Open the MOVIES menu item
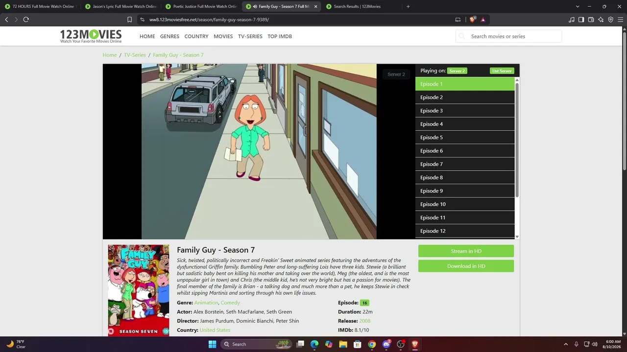 223,36
